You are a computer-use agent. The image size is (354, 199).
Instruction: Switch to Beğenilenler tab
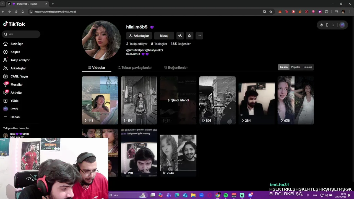pyautogui.click(x=176, y=68)
